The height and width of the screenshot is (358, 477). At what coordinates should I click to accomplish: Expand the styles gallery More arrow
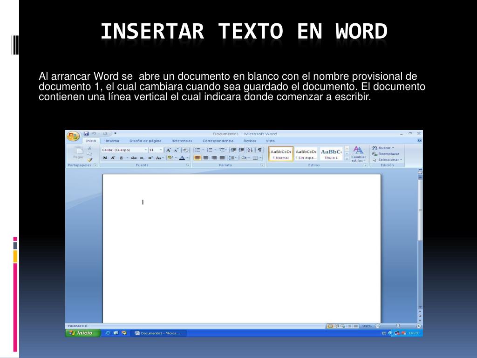point(347,158)
